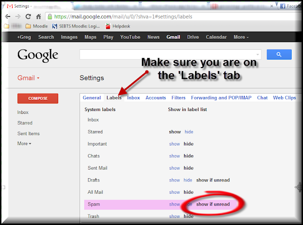
Task: Show the All Mail label
Action: pyautogui.click(x=175, y=192)
